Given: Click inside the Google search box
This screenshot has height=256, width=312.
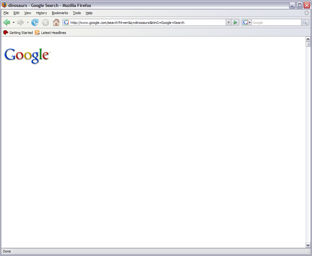Looking at the screenshot, I should 276,23.
